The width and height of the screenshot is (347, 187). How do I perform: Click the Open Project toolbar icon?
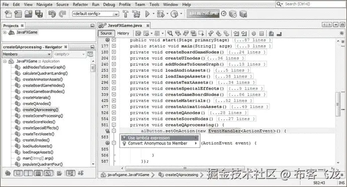point(28,14)
